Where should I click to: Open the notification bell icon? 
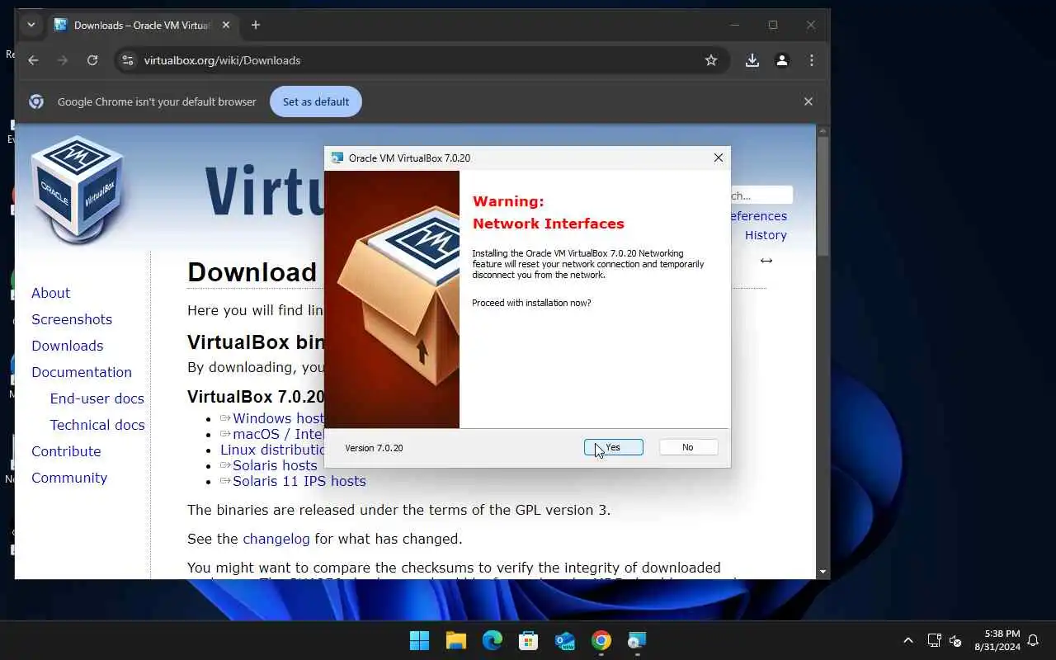coord(1033,640)
